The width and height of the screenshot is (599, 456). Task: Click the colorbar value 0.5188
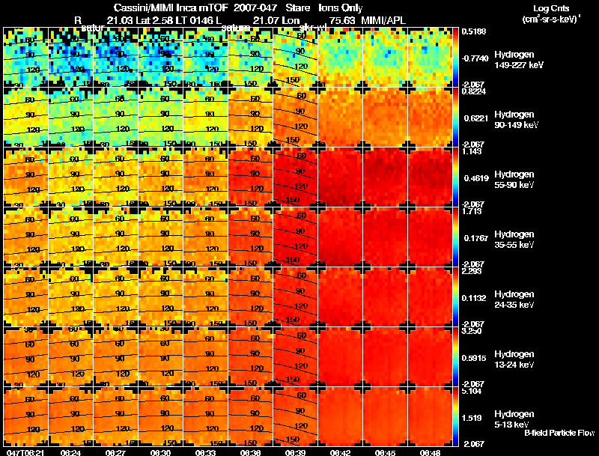pos(474,31)
